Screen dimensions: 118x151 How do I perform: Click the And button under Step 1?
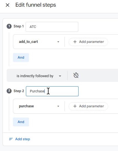tap(21, 58)
